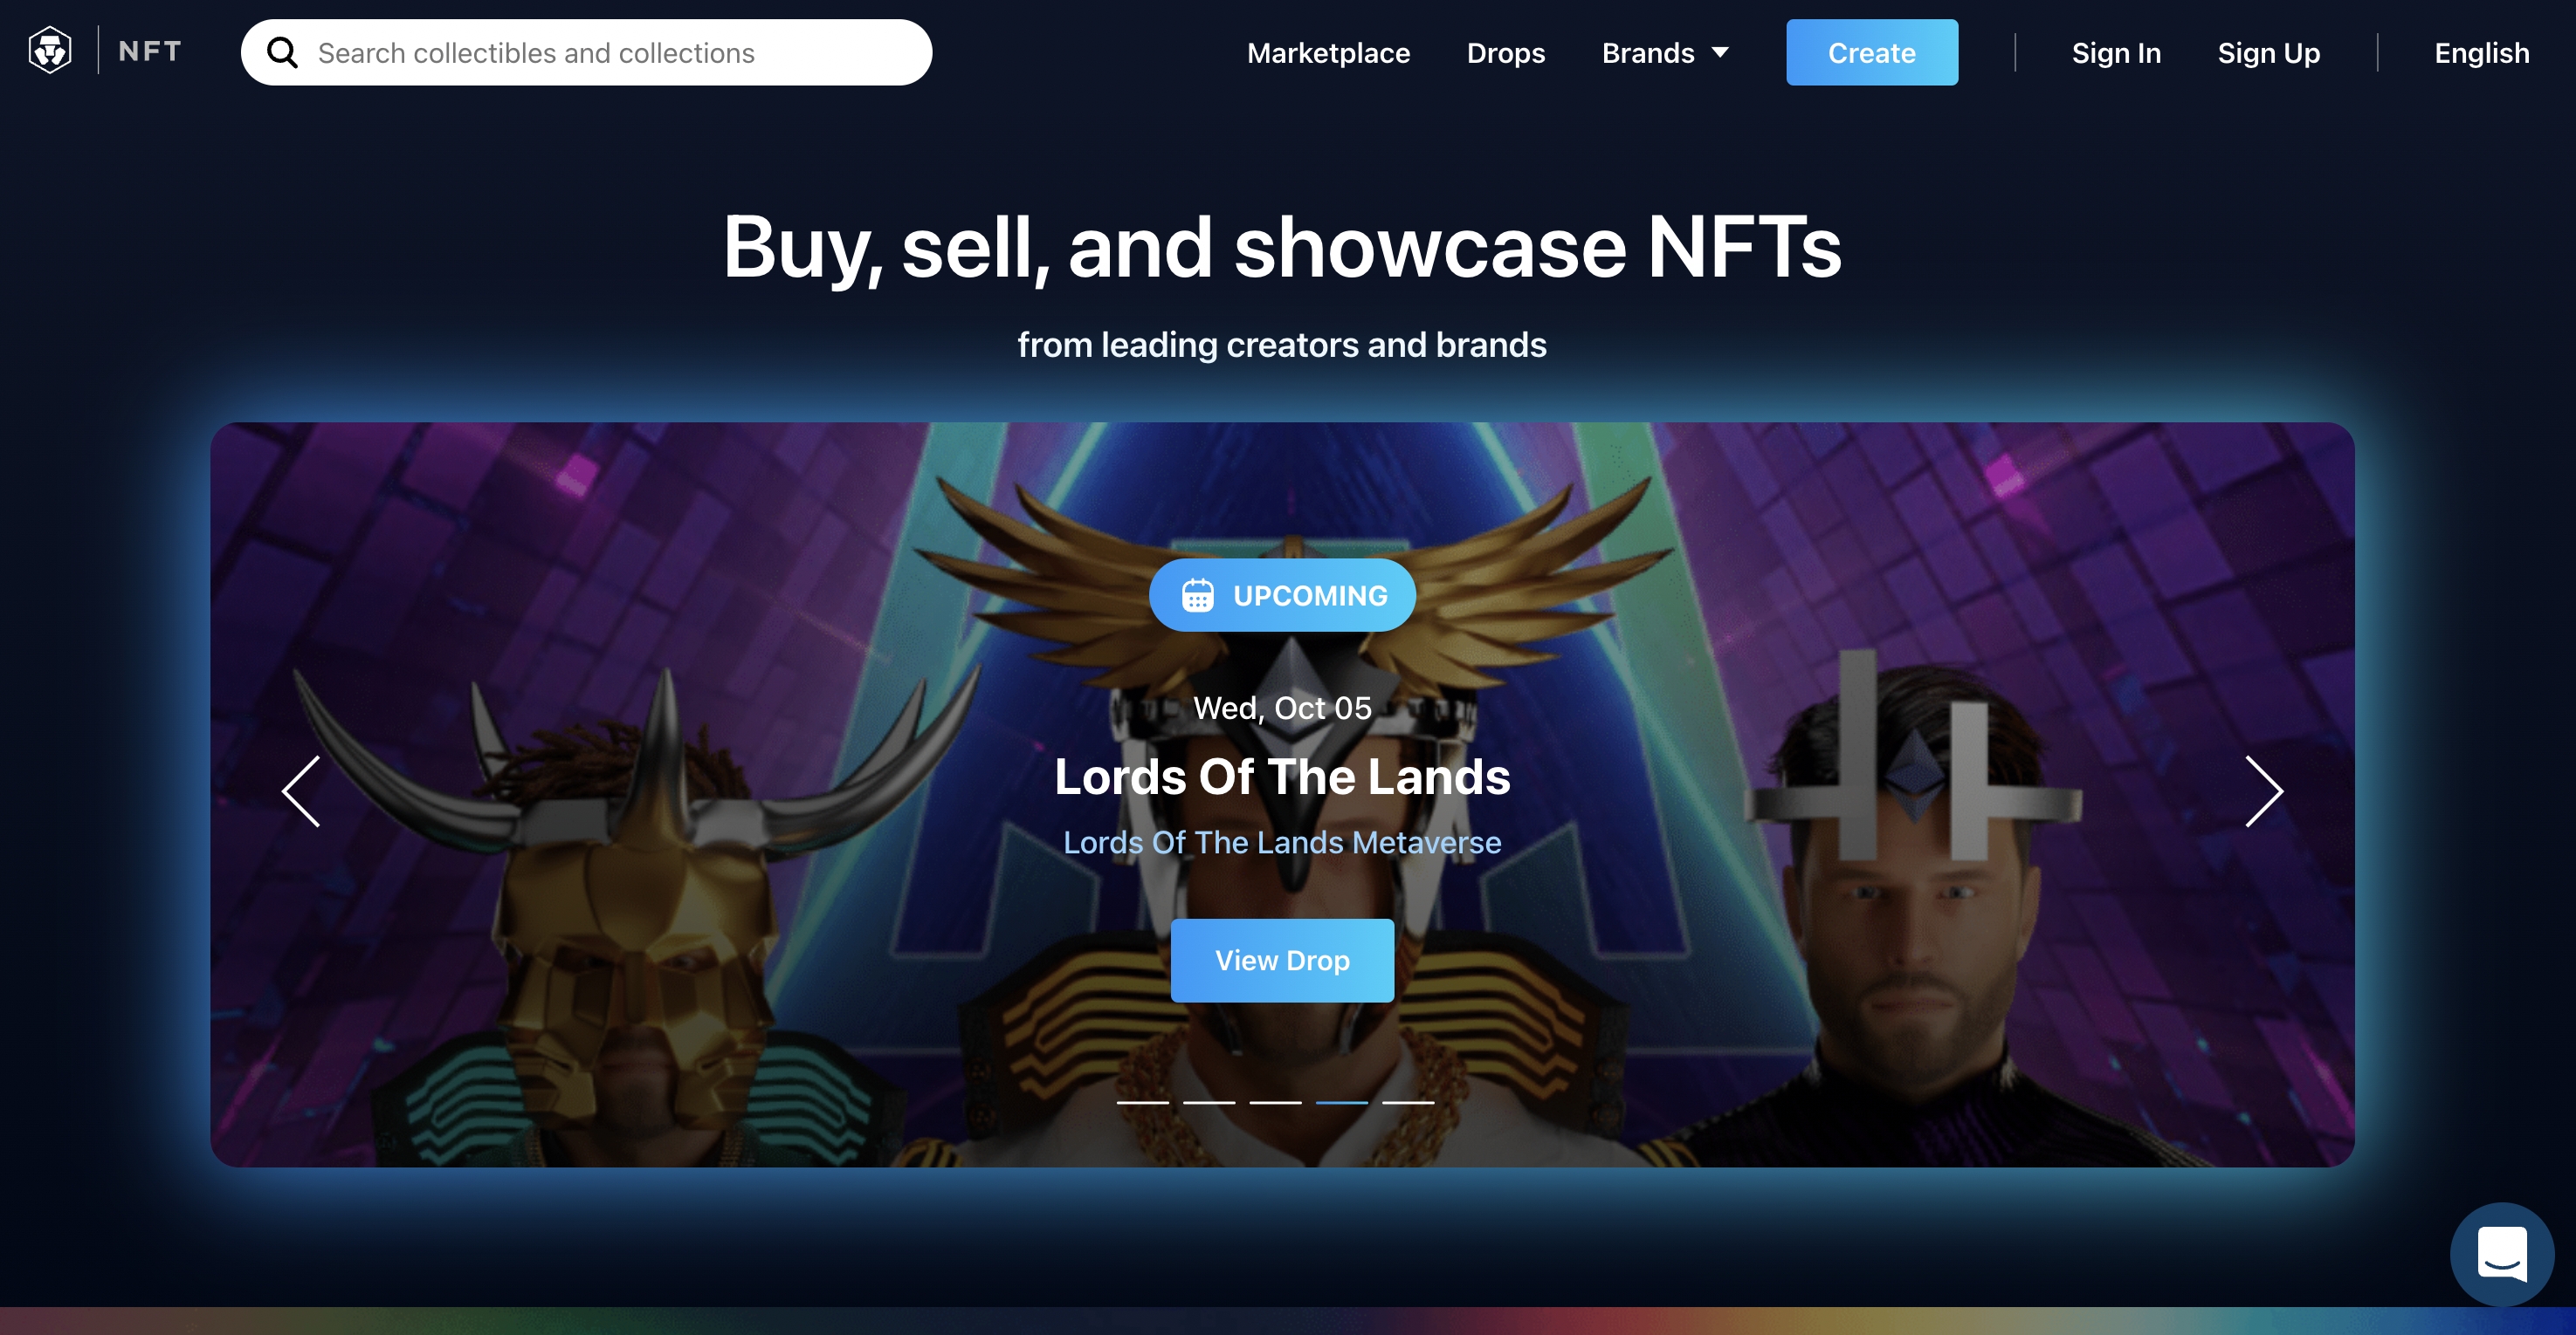Expand the Brands dropdown arrow
2576x1335 pixels.
click(1720, 53)
